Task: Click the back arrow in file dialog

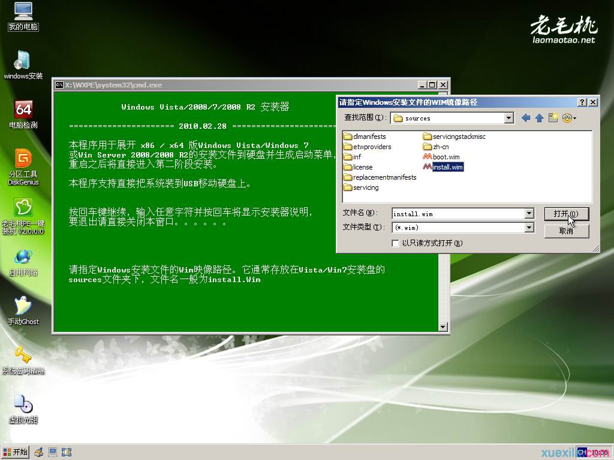Action: (526, 118)
